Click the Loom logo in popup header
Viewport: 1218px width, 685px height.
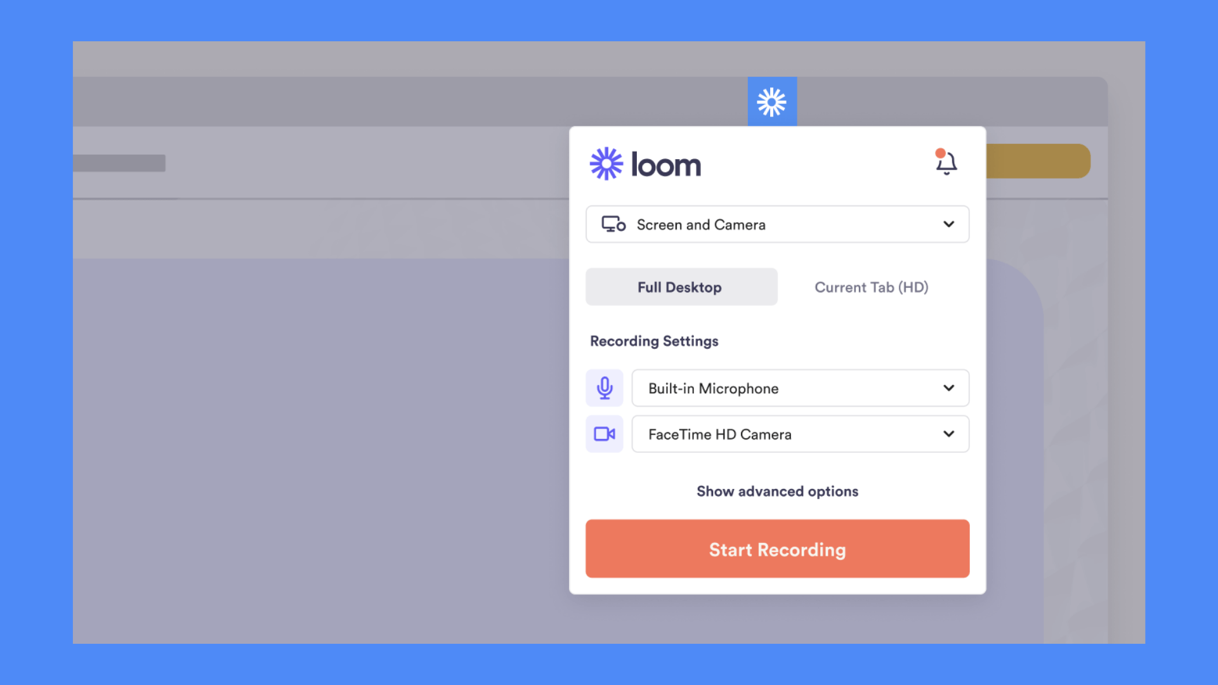[606, 164]
